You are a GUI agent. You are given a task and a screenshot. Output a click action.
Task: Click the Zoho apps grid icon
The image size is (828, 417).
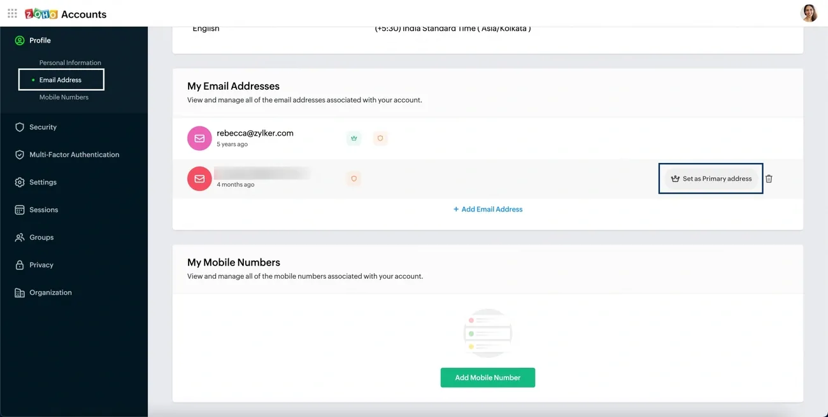11,13
